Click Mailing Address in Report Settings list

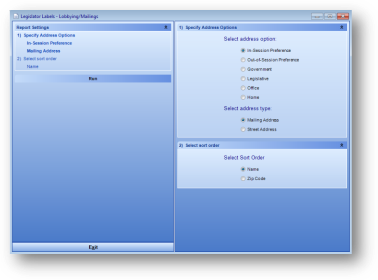pyautogui.click(x=43, y=51)
